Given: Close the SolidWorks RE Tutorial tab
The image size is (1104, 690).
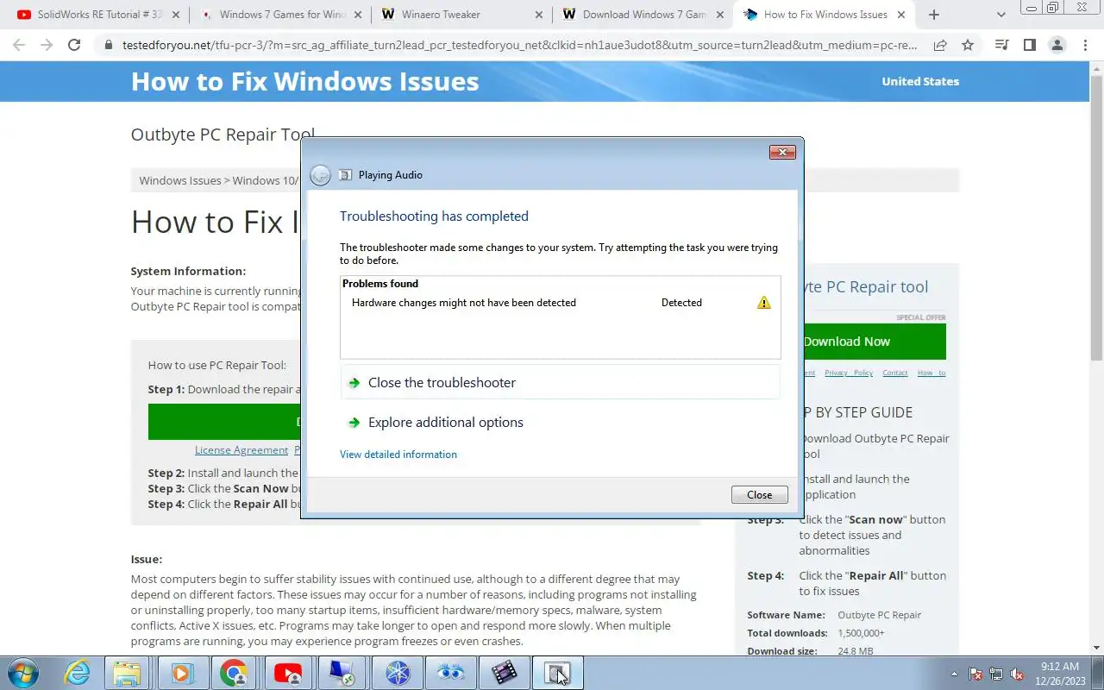Looking at the screenshot, I should [176, 15].
